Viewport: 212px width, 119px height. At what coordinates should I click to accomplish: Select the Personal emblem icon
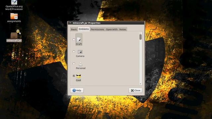80,64
